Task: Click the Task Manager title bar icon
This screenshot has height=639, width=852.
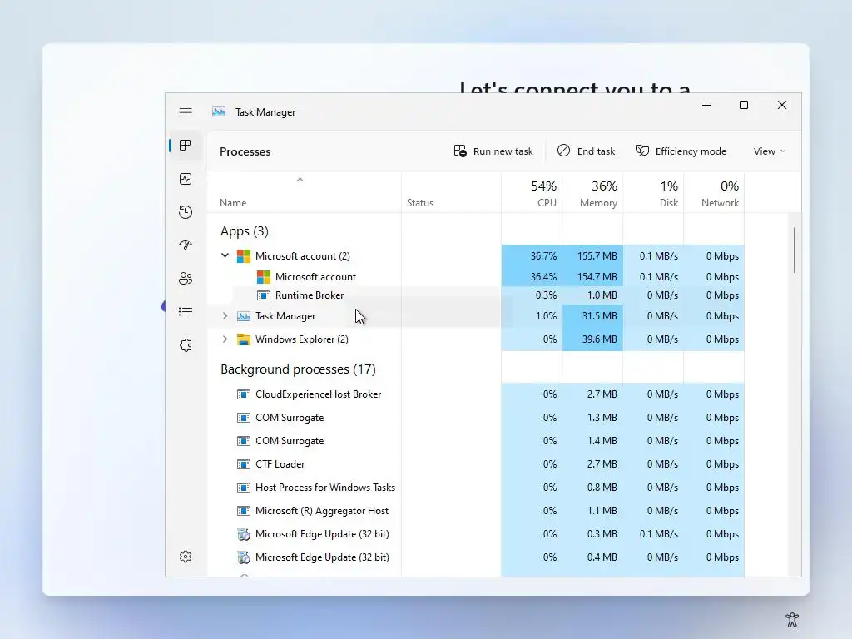Action: (x=219, y=112)
